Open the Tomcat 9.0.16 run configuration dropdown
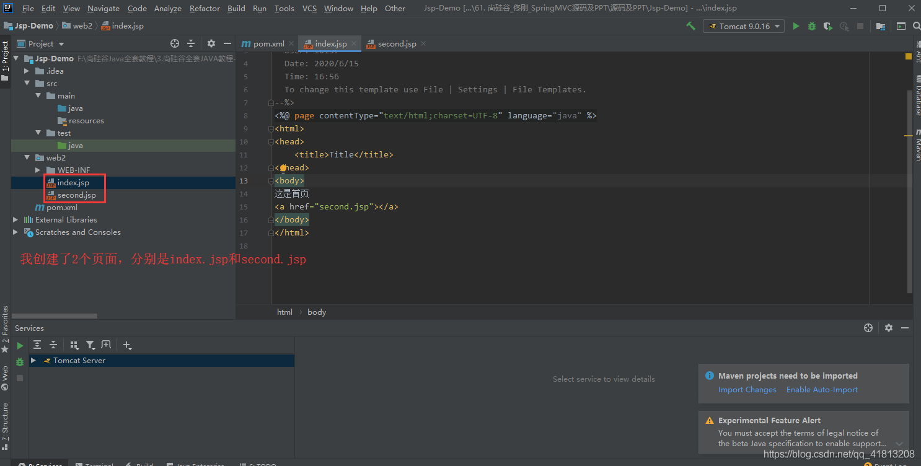Screen dimensions: 921x466 coord(743,26)
